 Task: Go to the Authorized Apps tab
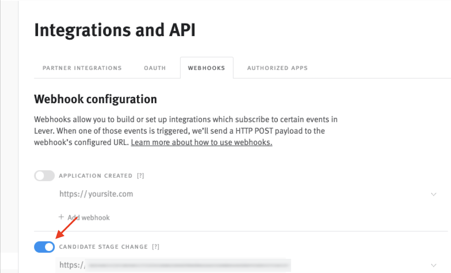[277, 68]
